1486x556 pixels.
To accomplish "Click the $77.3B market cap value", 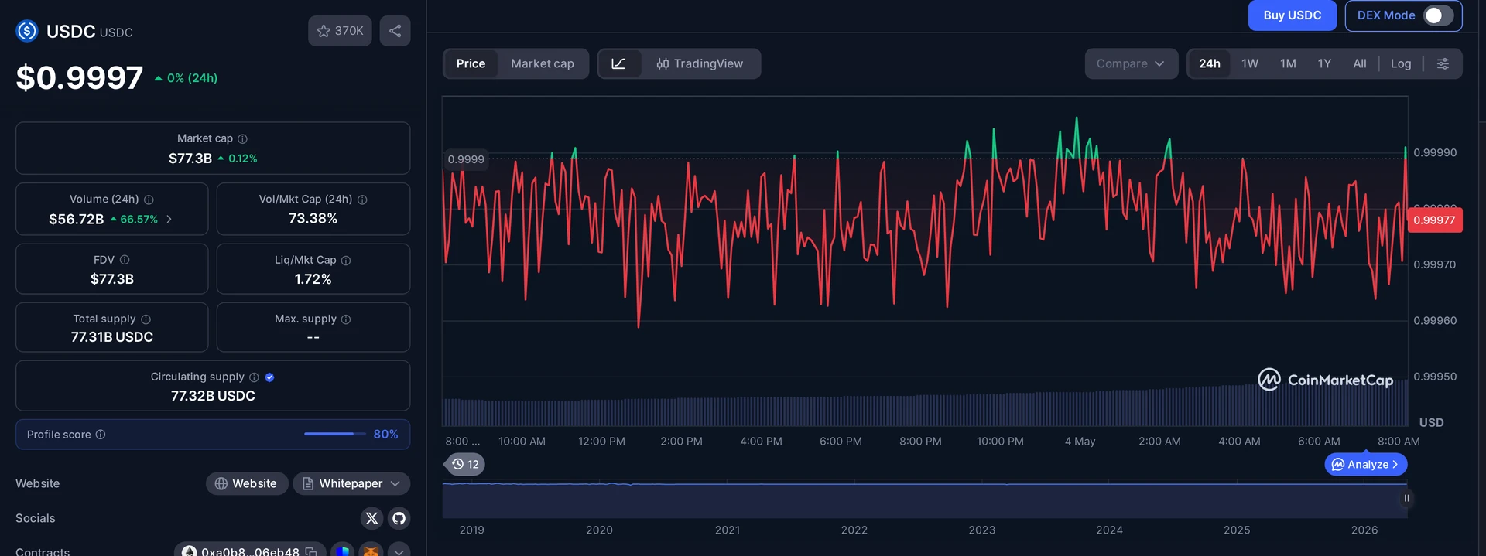I will tap(190, 159).
